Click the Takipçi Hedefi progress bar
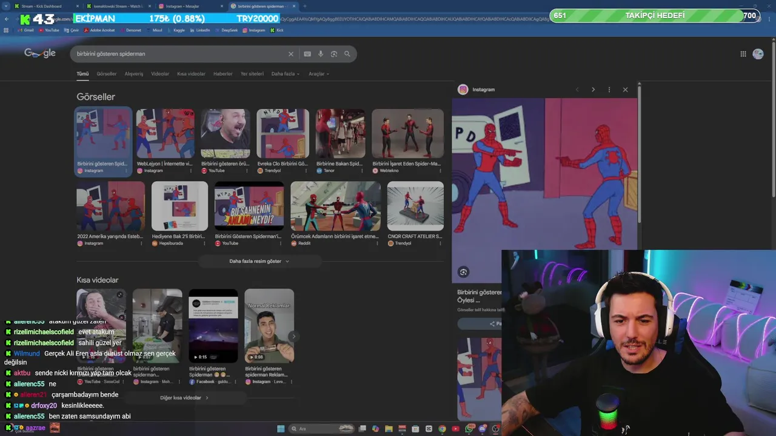 click(655, 16)
